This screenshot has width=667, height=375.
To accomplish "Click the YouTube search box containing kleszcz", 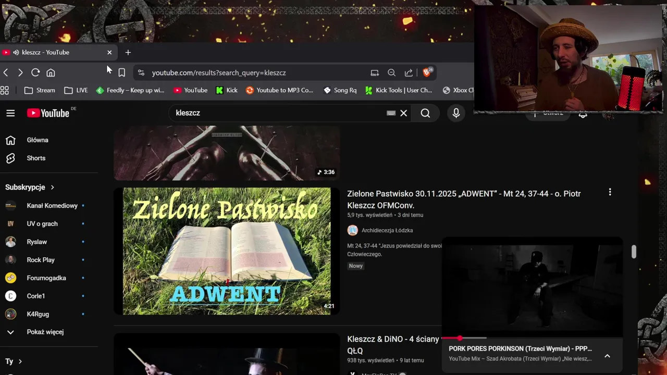I will coord(279,113).
